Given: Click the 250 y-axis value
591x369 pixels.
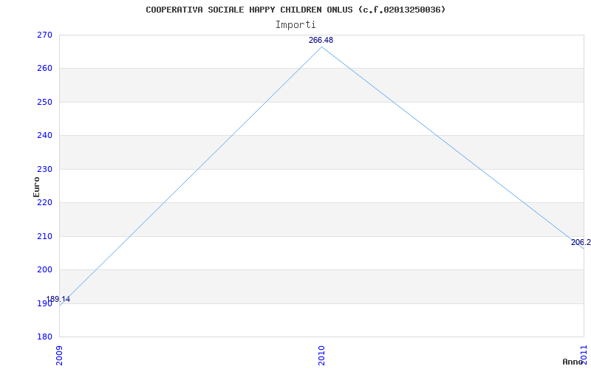Looking at the screenshot, I should [44, 102].
